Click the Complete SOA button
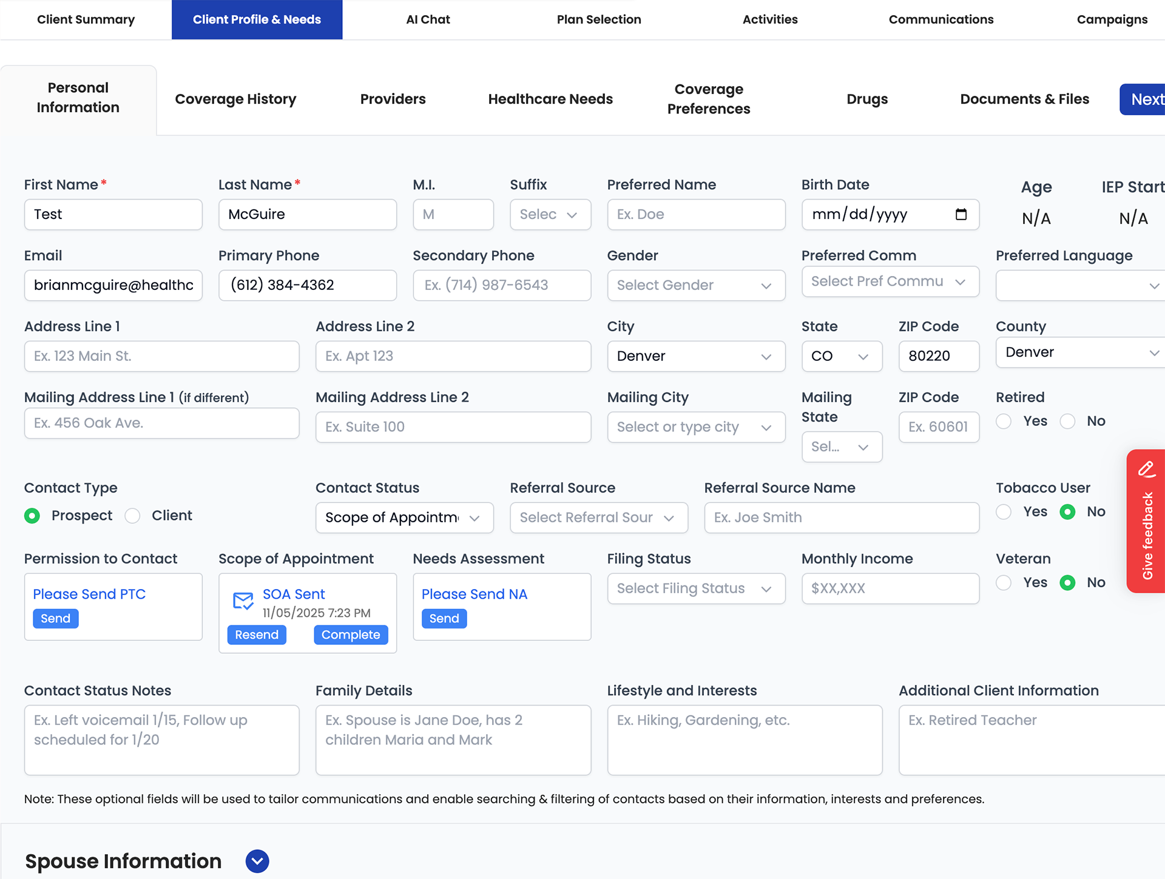The width and height of the screenshot is (1165, 879). 350,635
